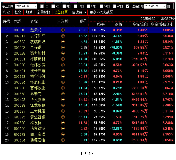Add 经纬股份 to watchlist via plus icon
Screen dimensions: 176x160
point(63,65)
